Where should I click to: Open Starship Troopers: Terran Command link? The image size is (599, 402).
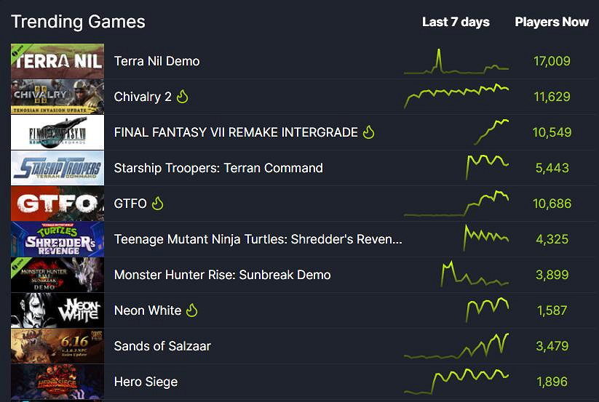(218, 168)
